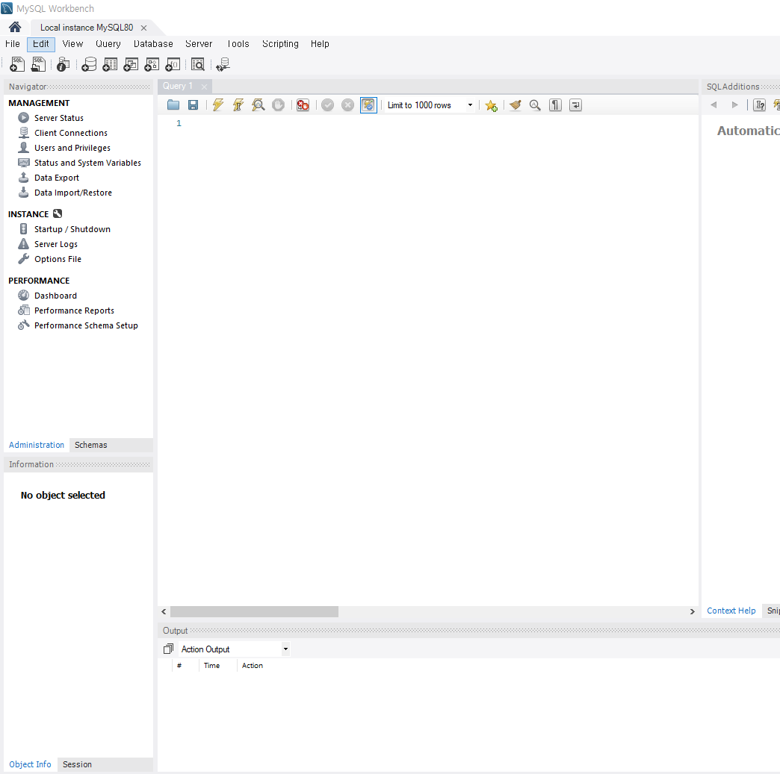
Task: Click the INSTANCE wrench icon
Action: 58,213
